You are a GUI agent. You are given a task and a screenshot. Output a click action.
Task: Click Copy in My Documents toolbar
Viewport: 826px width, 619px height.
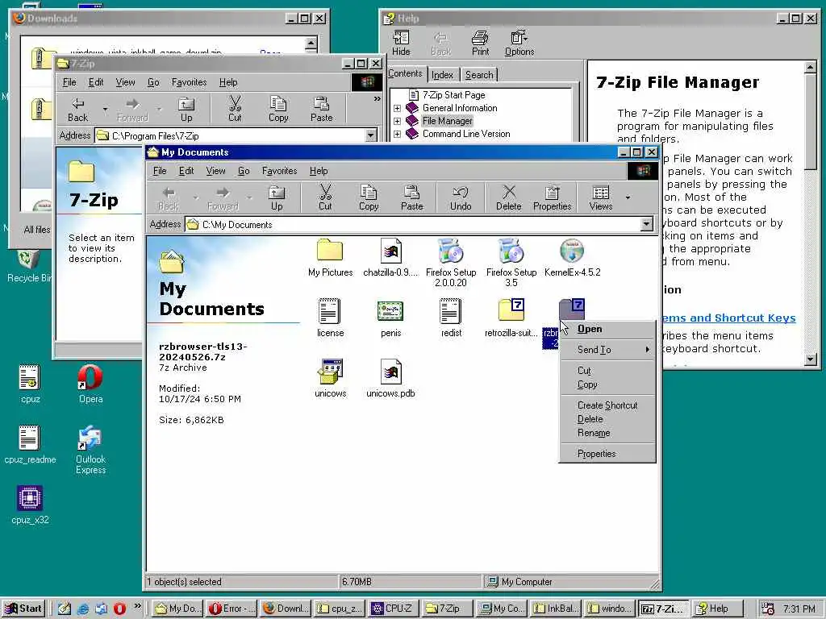click(x=368, y=197)
